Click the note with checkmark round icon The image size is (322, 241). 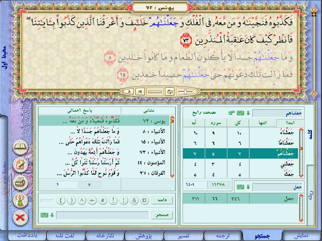(20, 165)
